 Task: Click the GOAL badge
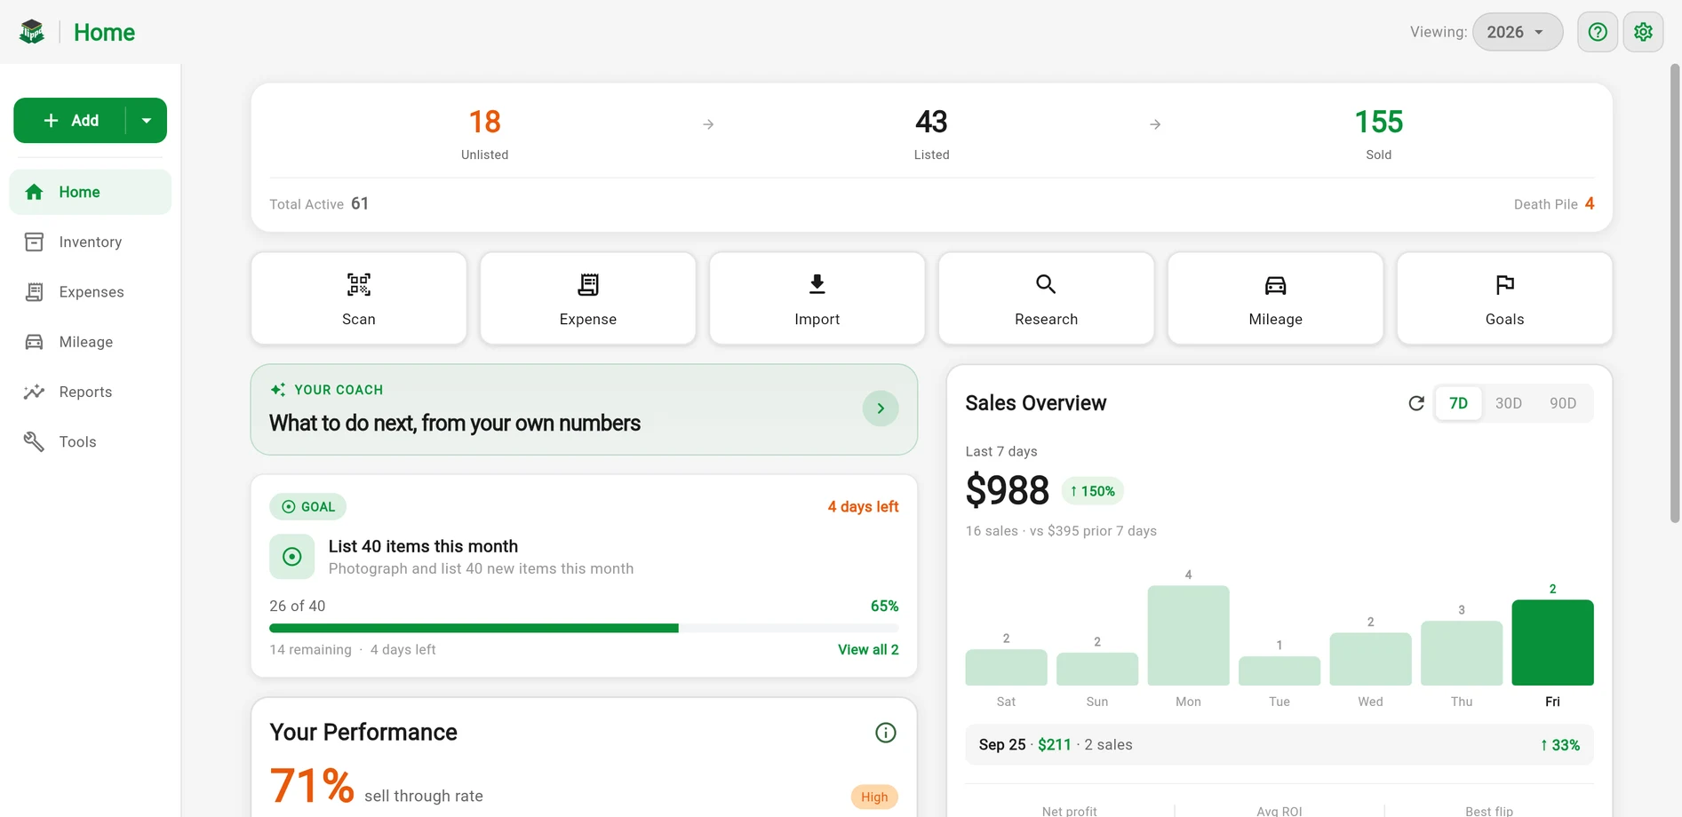(x=308, y=506)
